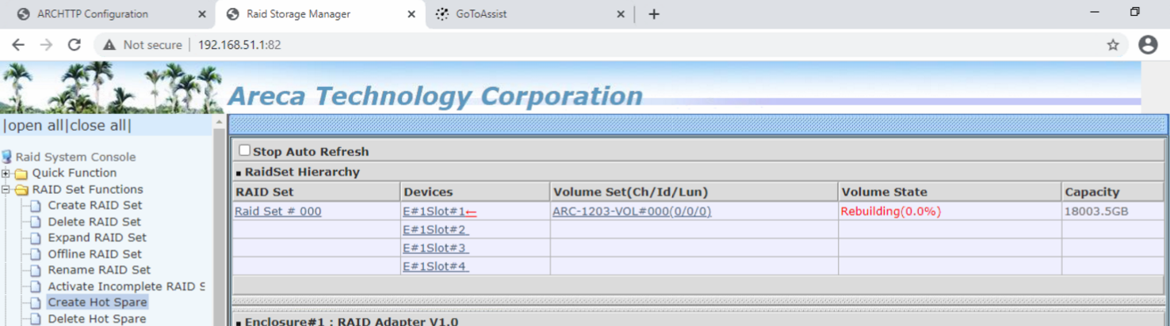Click sidebar scrollbar up arrow

[220, 122]
